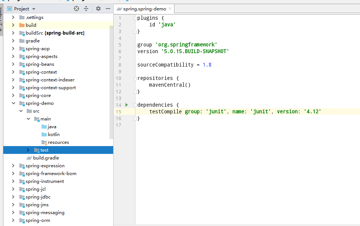Expand the build folder arrow
Image resolution: width=360 pixels, height=226 pixels.
tap(13, 25)
